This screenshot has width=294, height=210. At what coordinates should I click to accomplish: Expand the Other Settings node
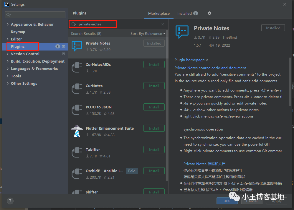(8, 83)
